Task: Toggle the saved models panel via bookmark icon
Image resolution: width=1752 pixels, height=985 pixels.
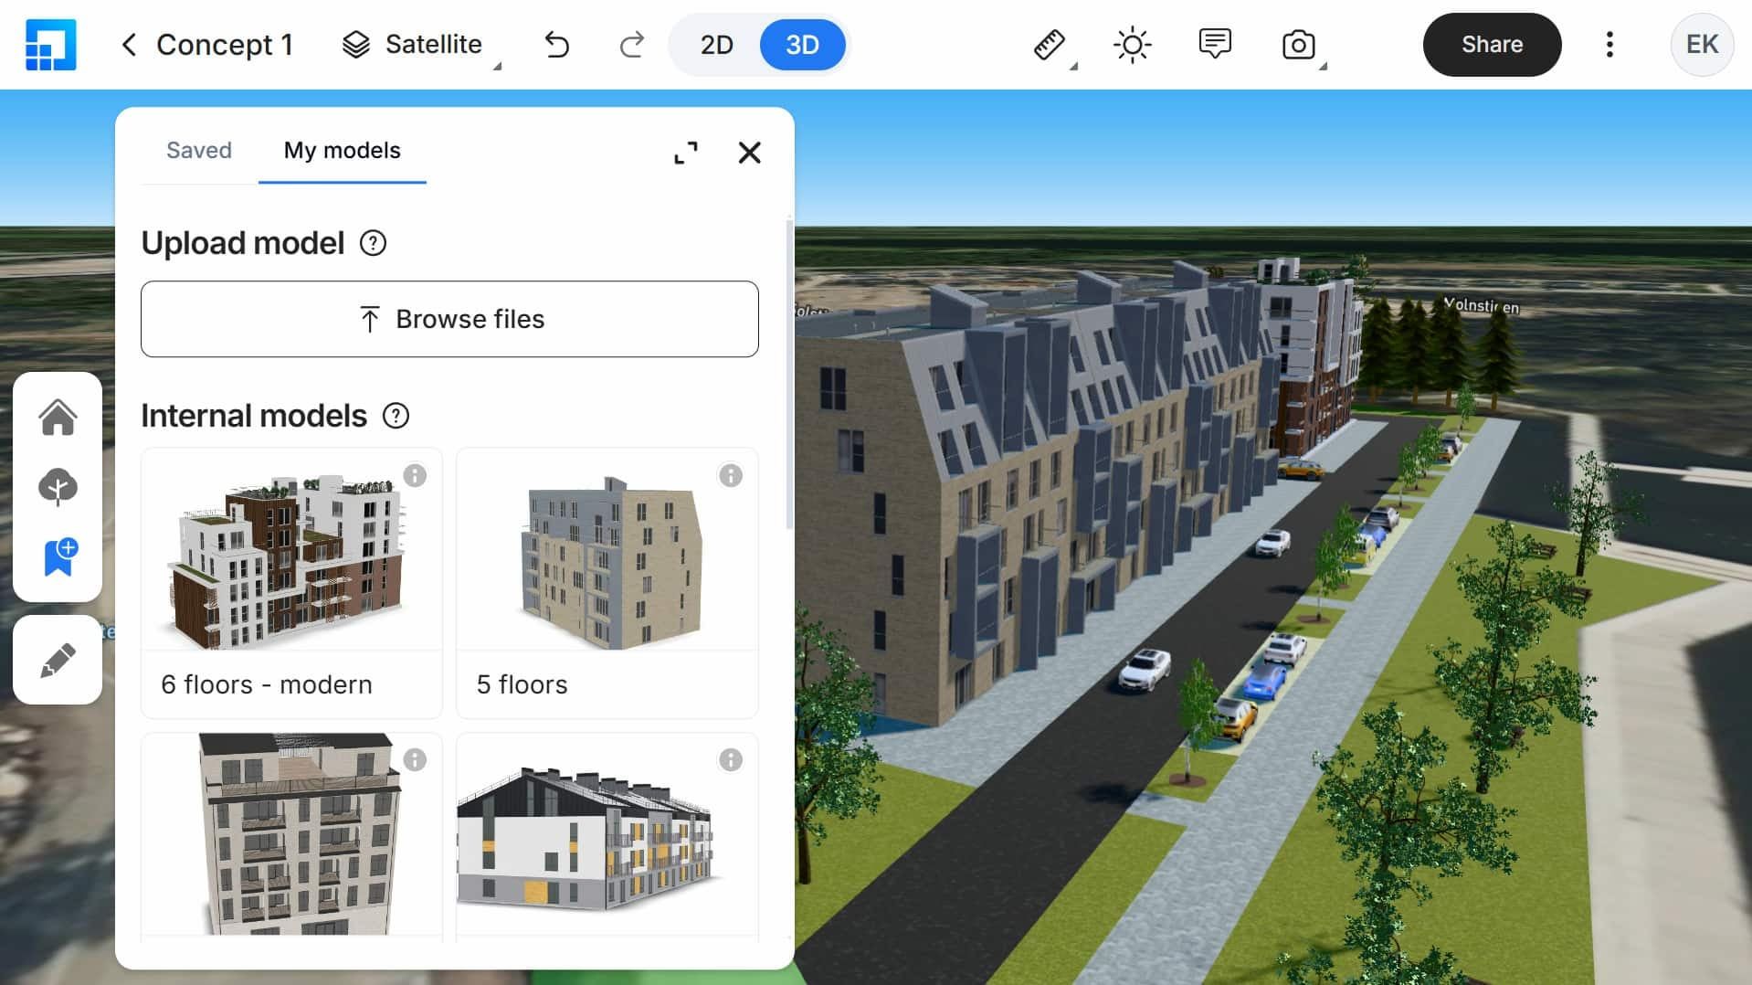Action: pos(58,557)
